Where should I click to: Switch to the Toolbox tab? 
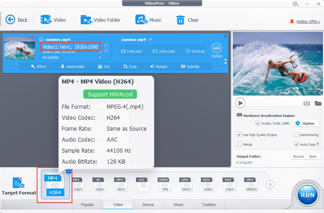tap(209, 205)
